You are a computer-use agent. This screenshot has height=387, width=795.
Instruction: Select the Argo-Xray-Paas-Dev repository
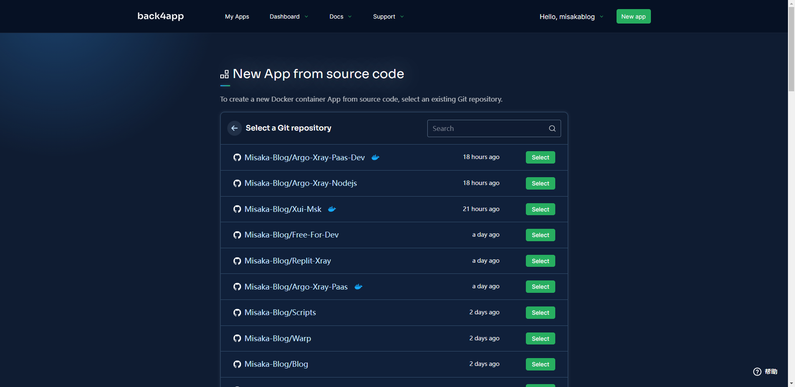coord(540,157)
